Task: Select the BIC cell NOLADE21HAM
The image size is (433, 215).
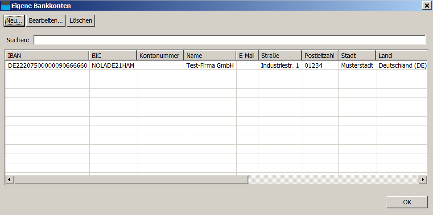Action: (x=113, y=65)
